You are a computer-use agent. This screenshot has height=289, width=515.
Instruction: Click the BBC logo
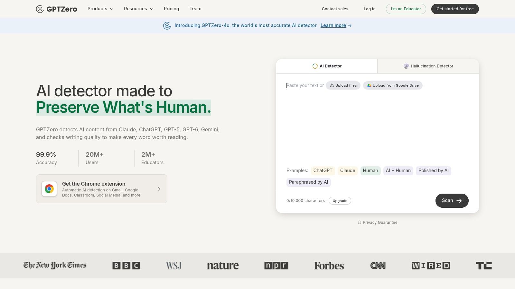pos(126,266)
